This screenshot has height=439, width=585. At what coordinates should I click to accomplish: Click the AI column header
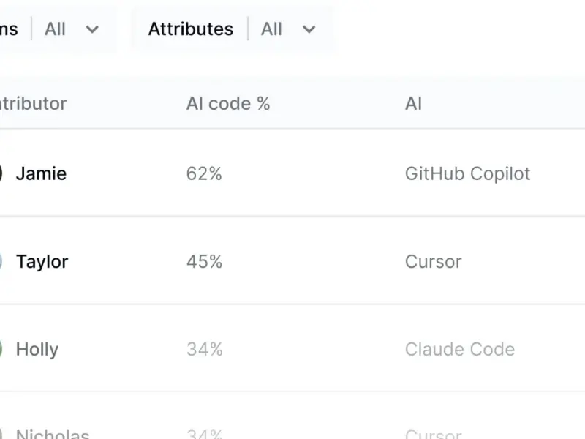(x=413, y=103)
